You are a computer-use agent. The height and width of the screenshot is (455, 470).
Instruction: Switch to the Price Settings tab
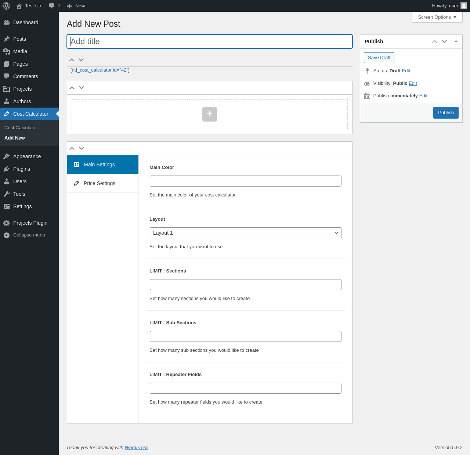(x=103, y=183)
